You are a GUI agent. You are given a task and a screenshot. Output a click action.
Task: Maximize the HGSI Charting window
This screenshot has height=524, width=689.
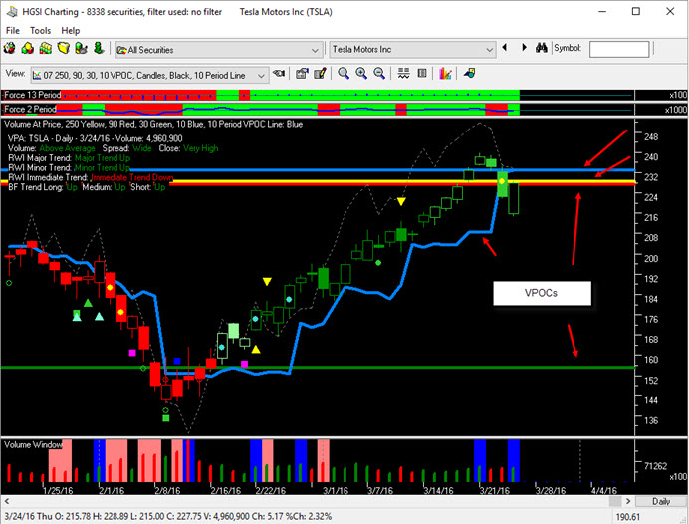point(636,11)
